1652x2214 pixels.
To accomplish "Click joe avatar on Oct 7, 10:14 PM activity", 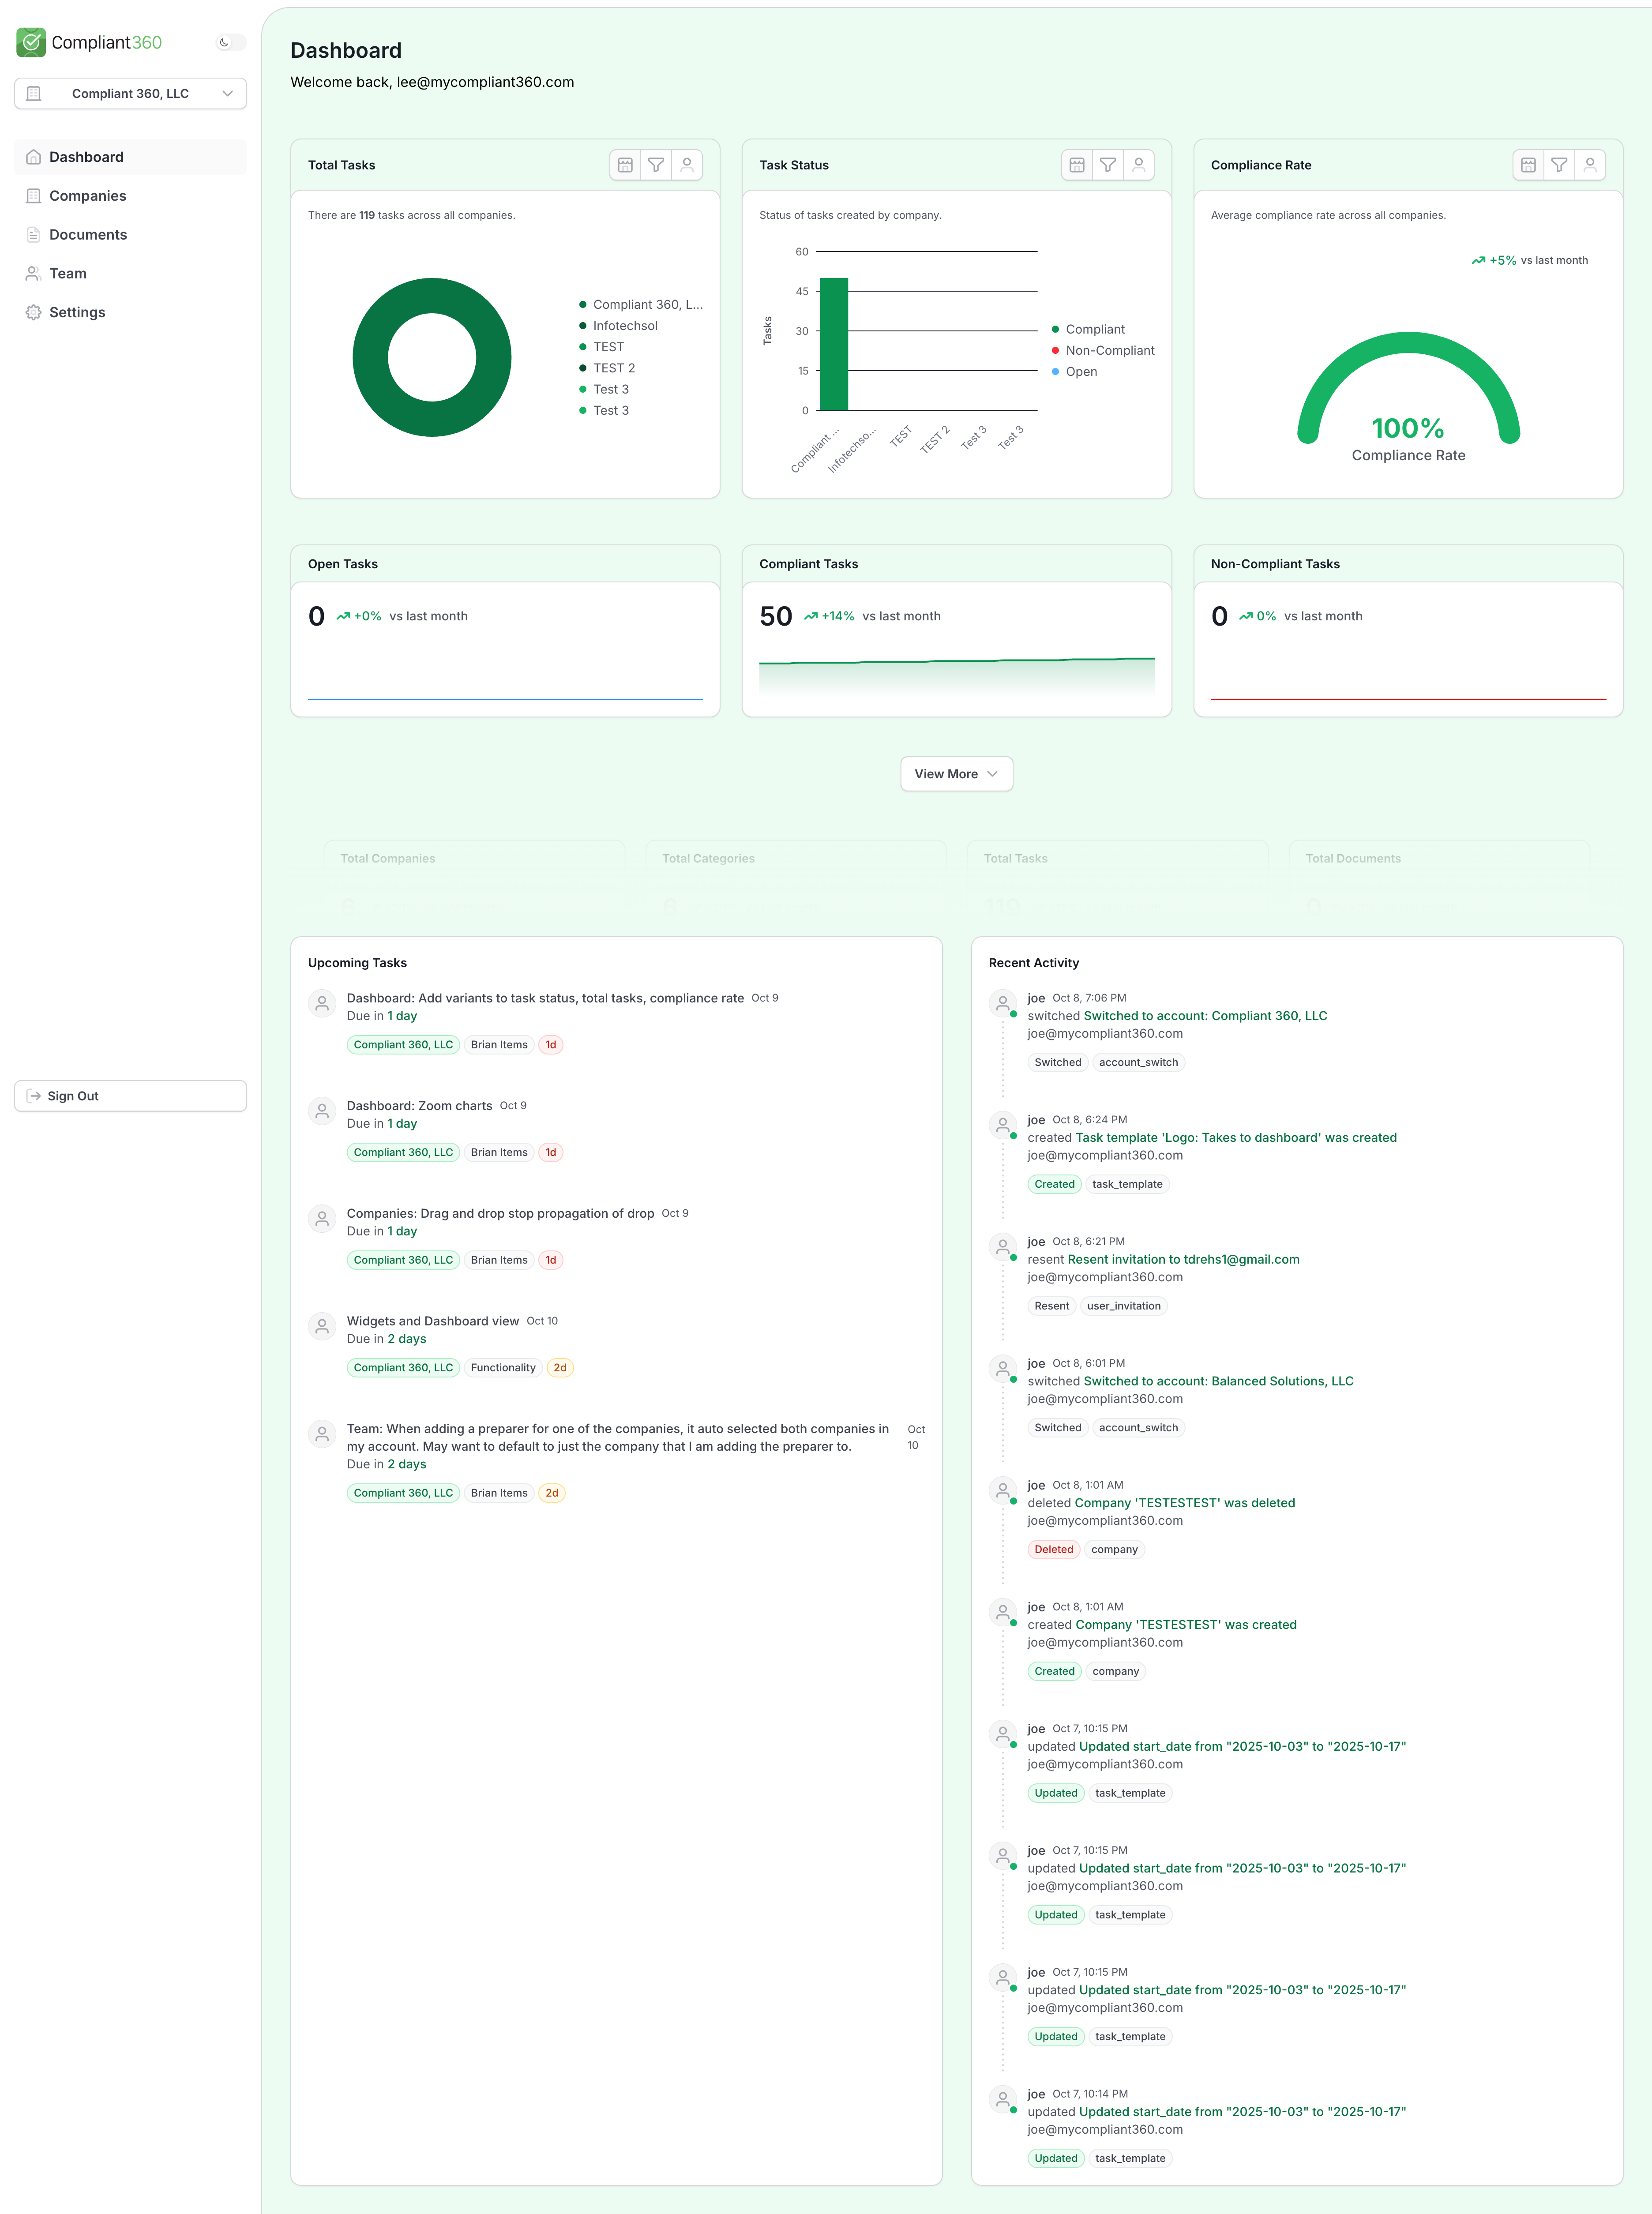I will pyautogui.click(x=1003, y=2099).
